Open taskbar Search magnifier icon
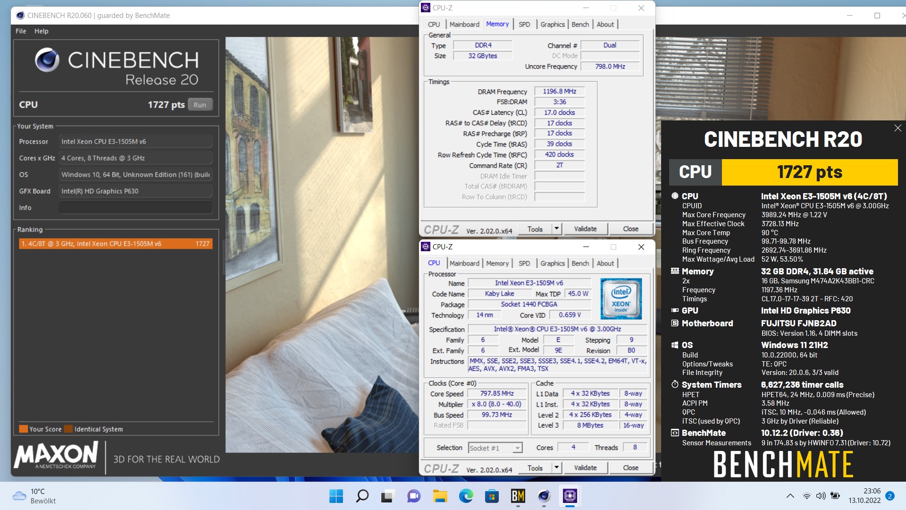This screenshot has width=906, height=510. [362, 496]
